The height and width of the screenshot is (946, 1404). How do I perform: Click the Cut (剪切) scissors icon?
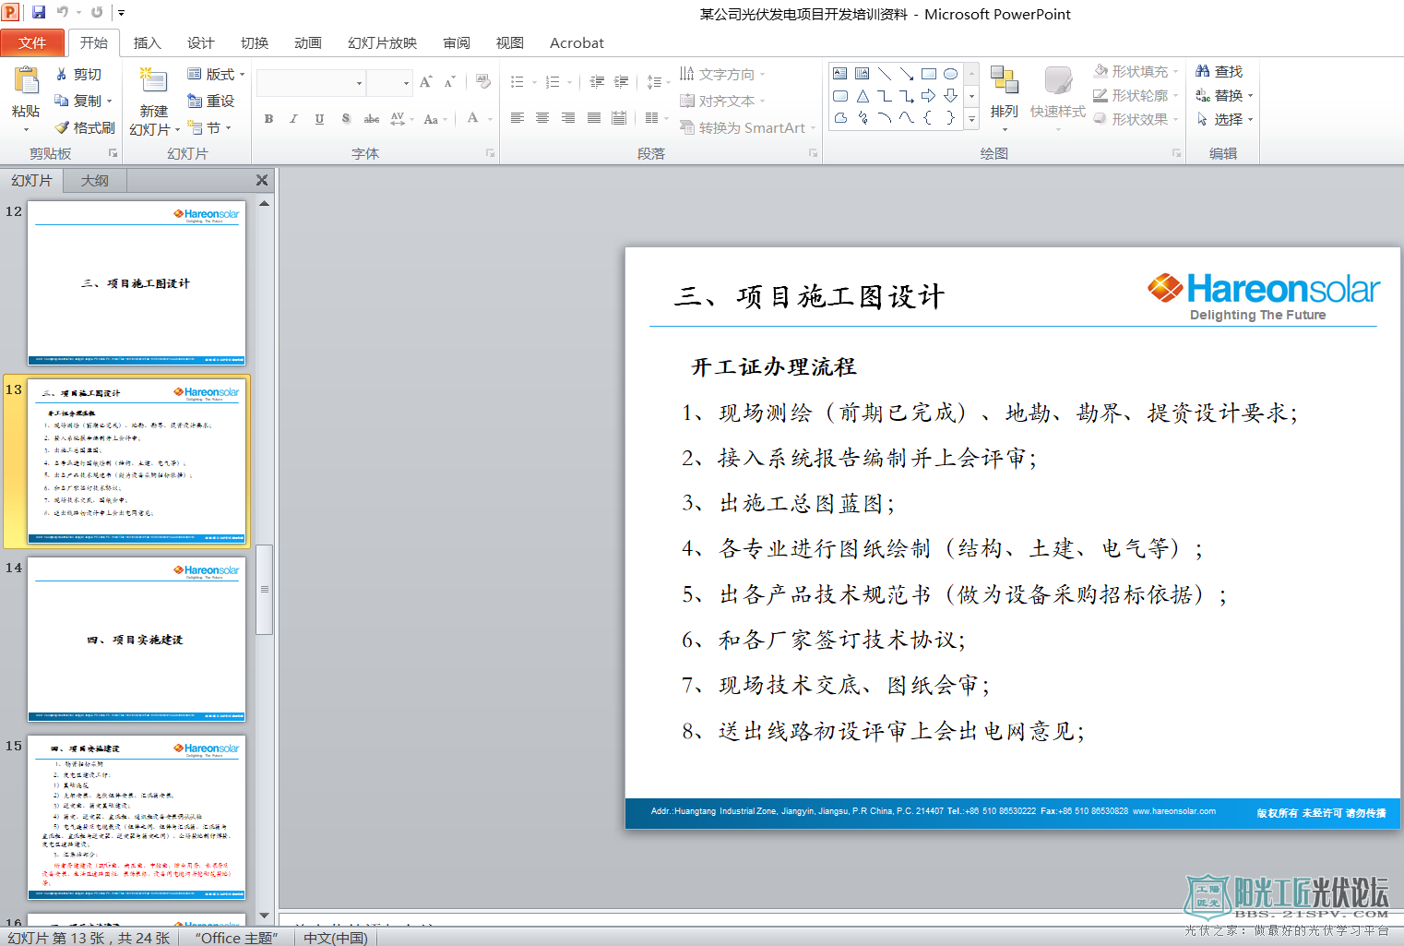coord(62,74)
